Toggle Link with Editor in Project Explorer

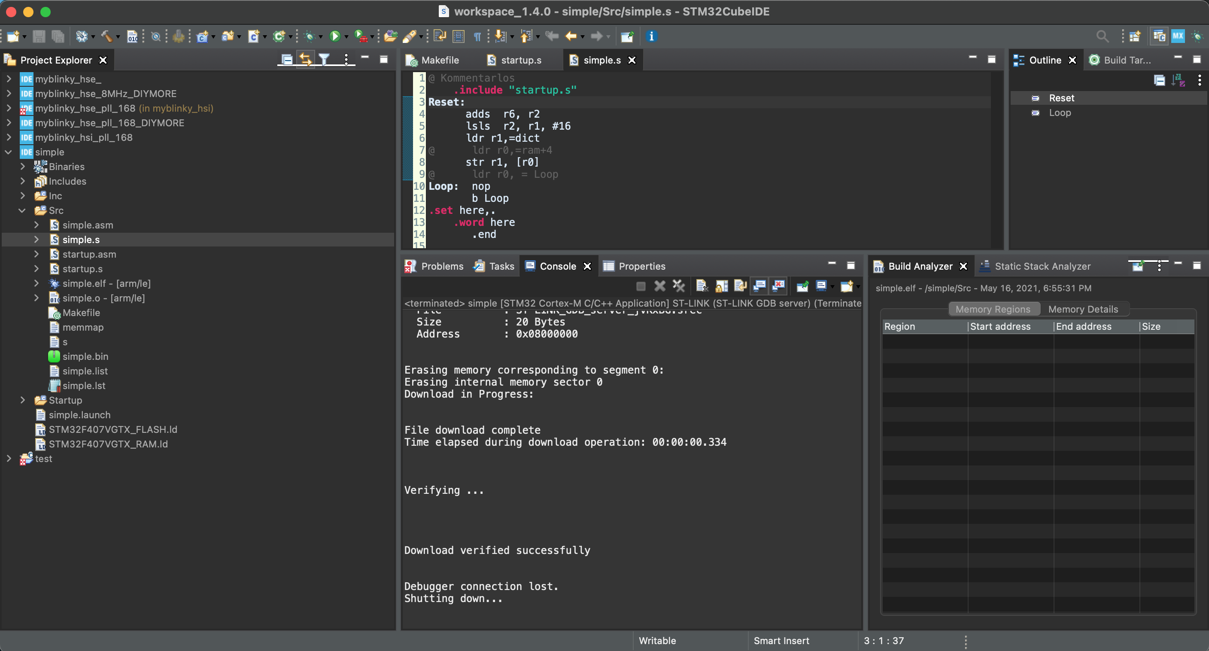[305, 60]
